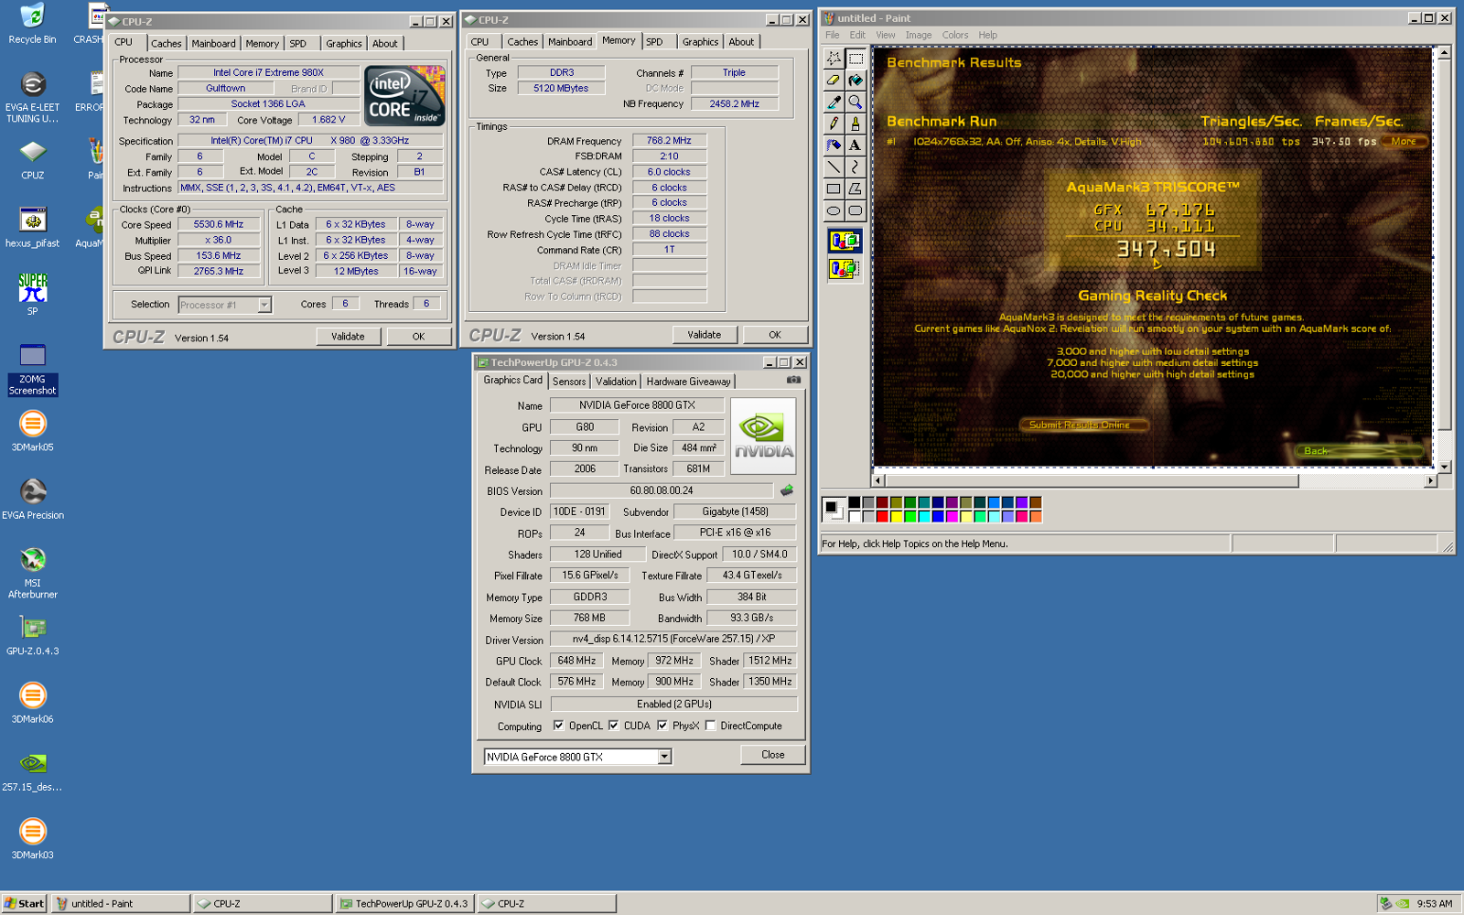Toggle the PhysX checkbox in GPU-Z
The image size is (1464, 915).
(662, 726)
